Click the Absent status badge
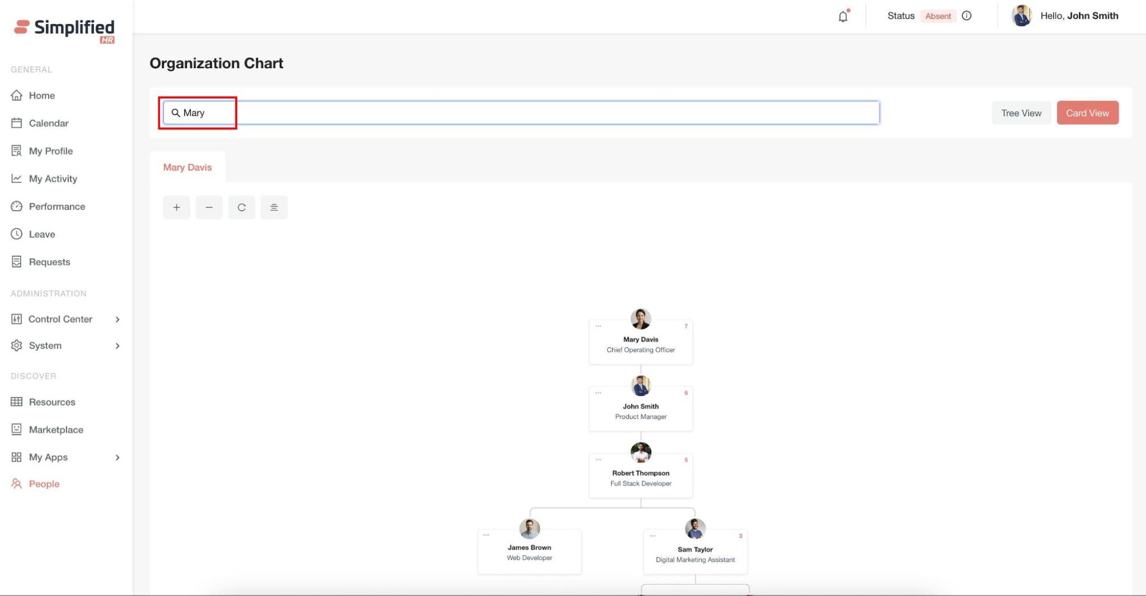This screenshot has width=1146, height=596. pyautogui.click(x=937, y=16)
